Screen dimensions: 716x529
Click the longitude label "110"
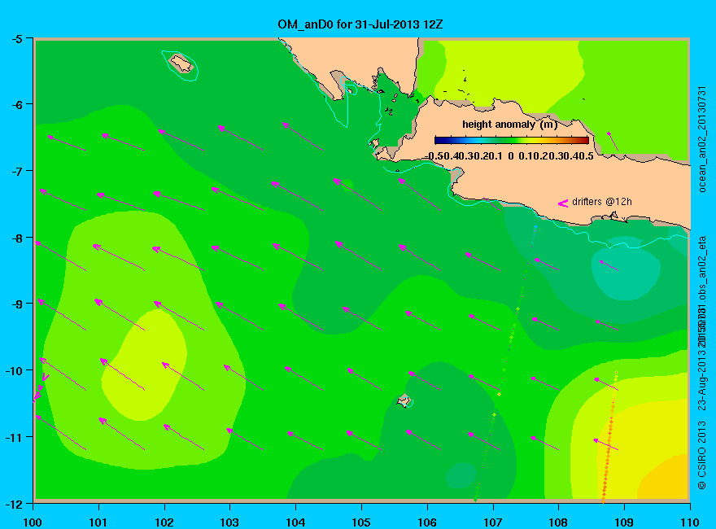(x=689, y=522)
